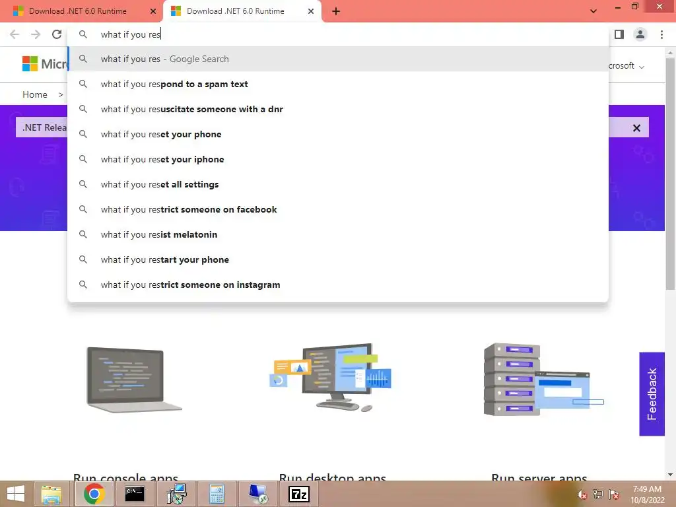Pick suggestion 'reset your iphone'
Screen dimensions: 676x507
point(339,159)
